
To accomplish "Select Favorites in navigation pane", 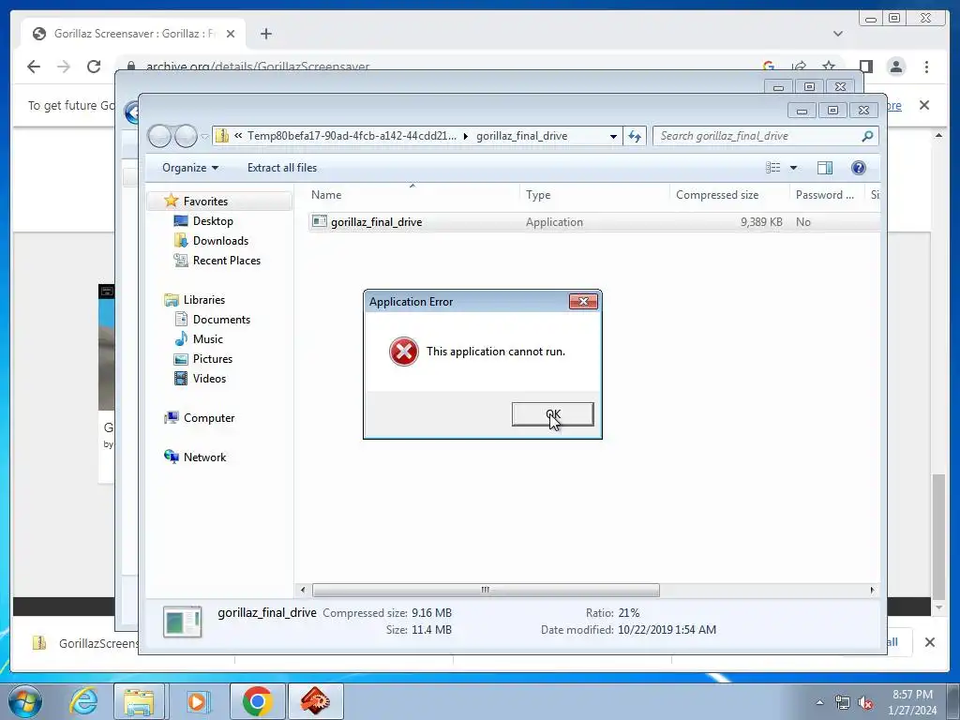I will coord(205,202).
